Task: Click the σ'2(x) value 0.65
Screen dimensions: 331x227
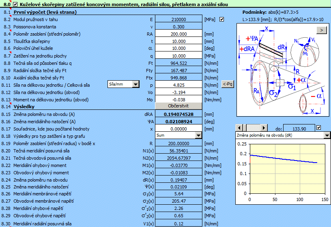Action: pos(178,216)
